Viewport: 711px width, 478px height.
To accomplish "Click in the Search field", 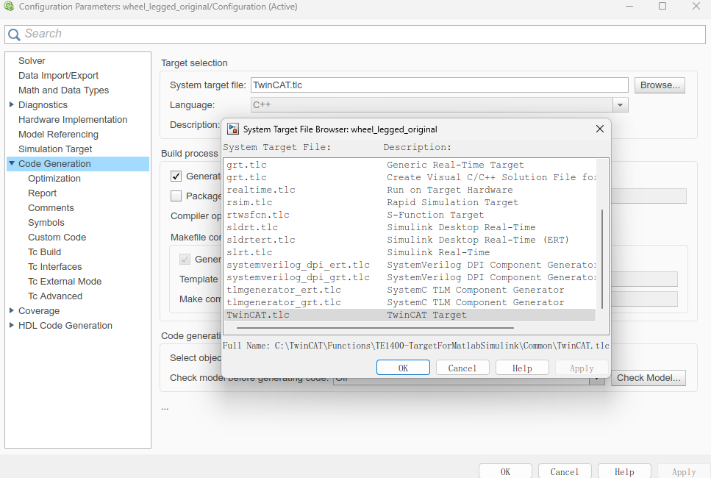I will click(355, 34).
